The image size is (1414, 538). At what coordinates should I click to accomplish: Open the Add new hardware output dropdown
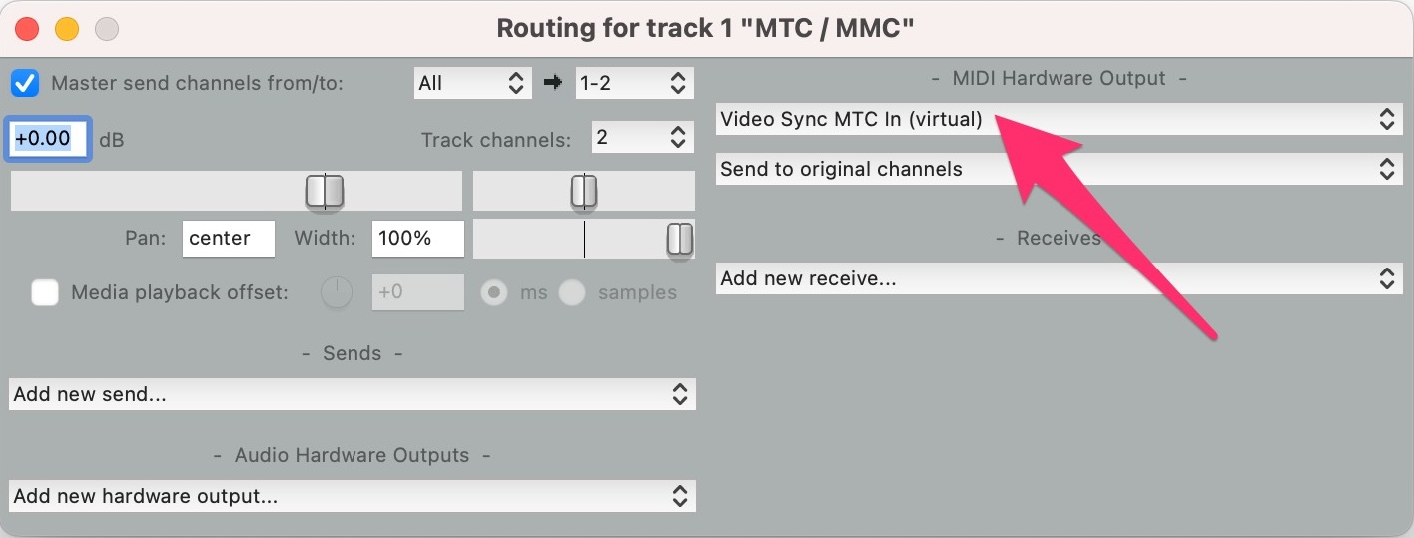point(353,496)
